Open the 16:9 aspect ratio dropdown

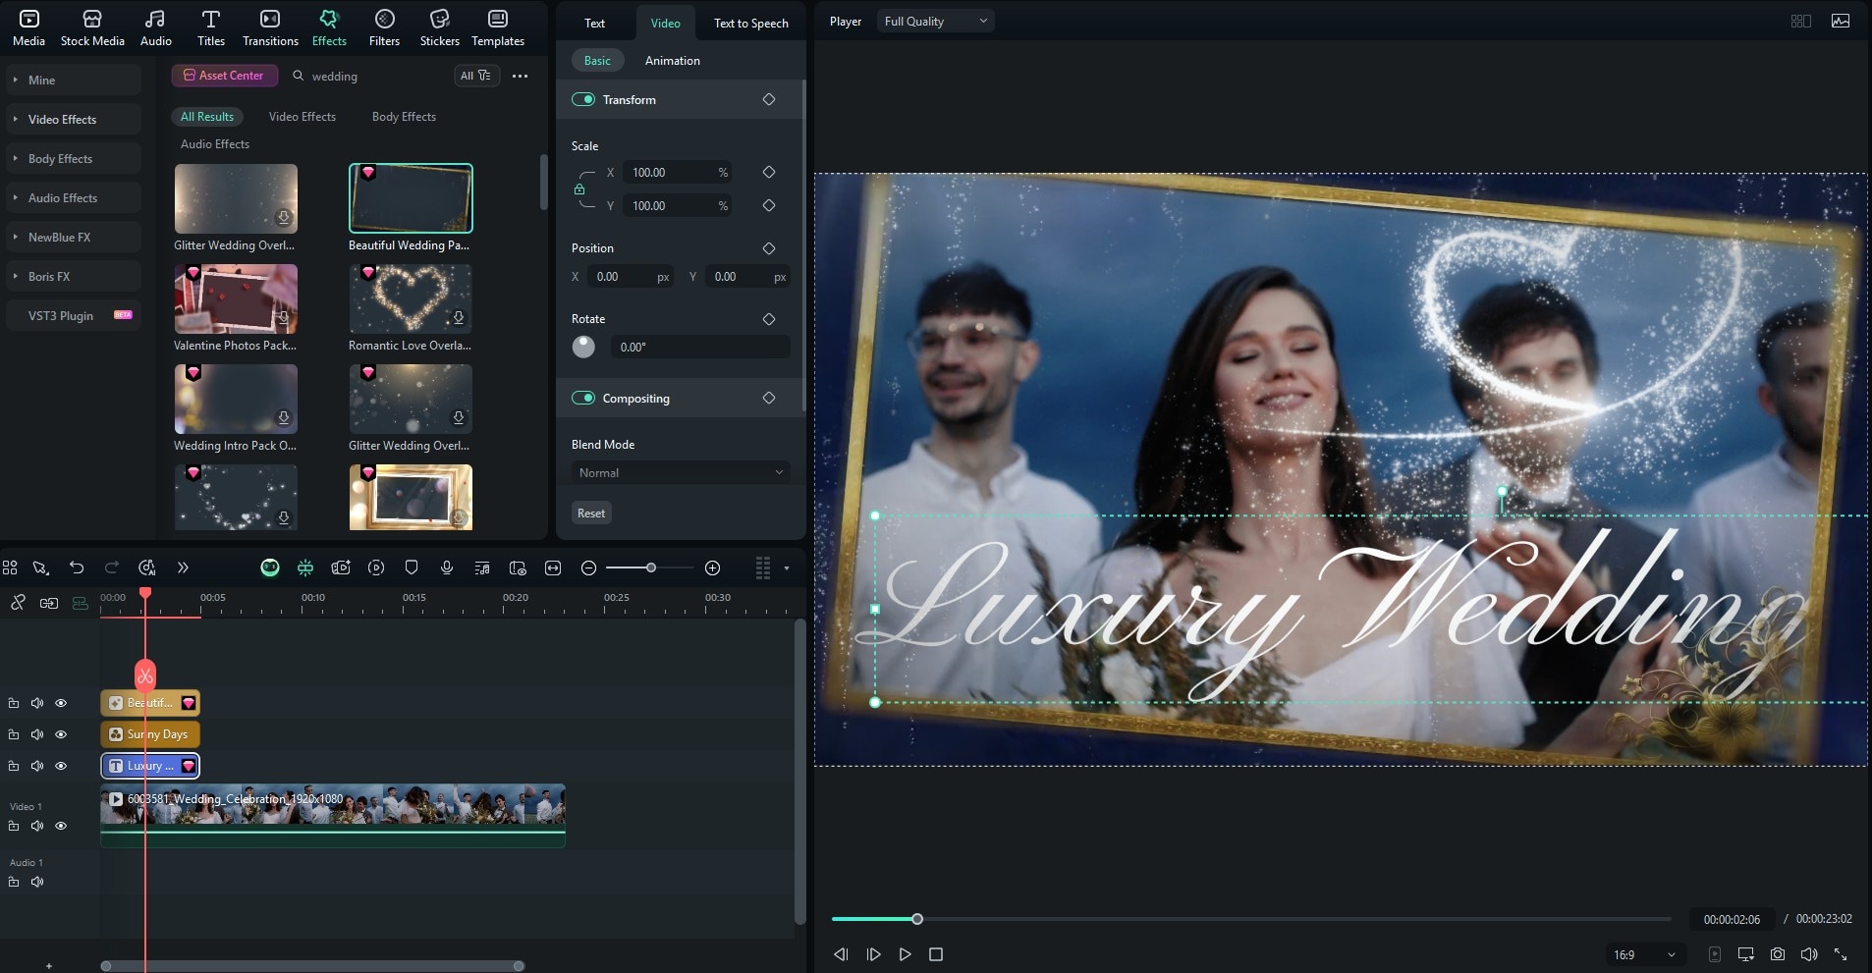(1643, 954)
